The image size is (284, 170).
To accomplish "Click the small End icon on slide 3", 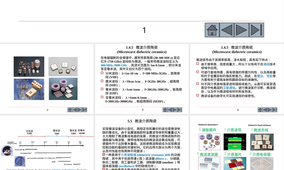I will [x=179, y=110].
